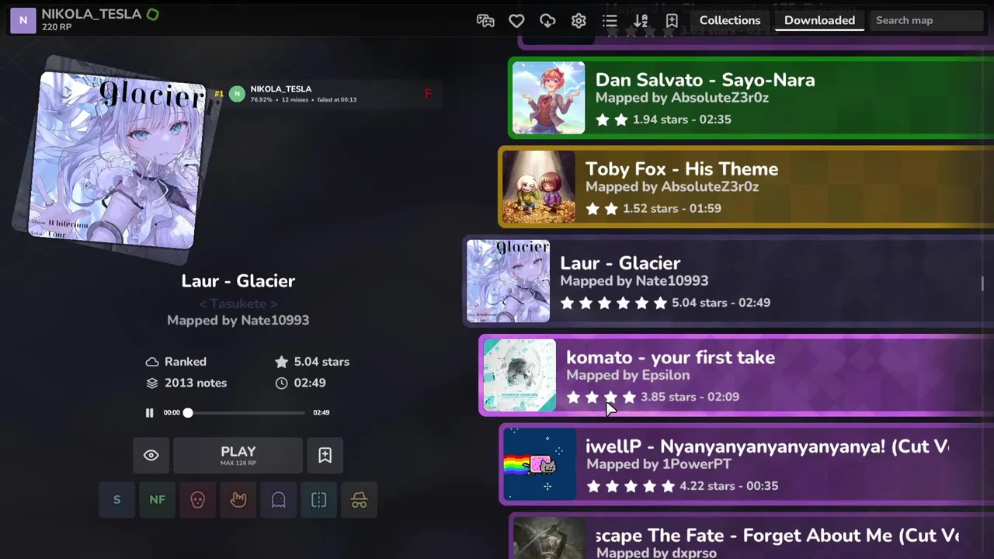Select Laur - Glacier in the map list
The image size is (994, 559).
tap(728, 281)
